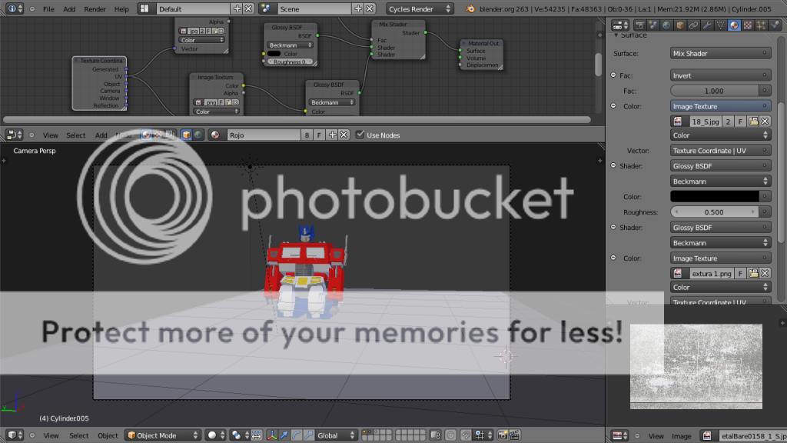Browse image for 18_S.jpg texture

[x=678, y=121]
